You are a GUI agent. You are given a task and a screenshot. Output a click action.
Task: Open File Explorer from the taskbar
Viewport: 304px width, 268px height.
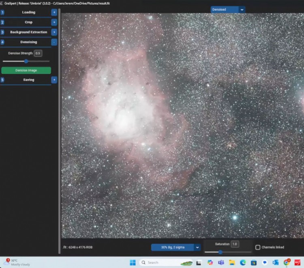point(232,262)
